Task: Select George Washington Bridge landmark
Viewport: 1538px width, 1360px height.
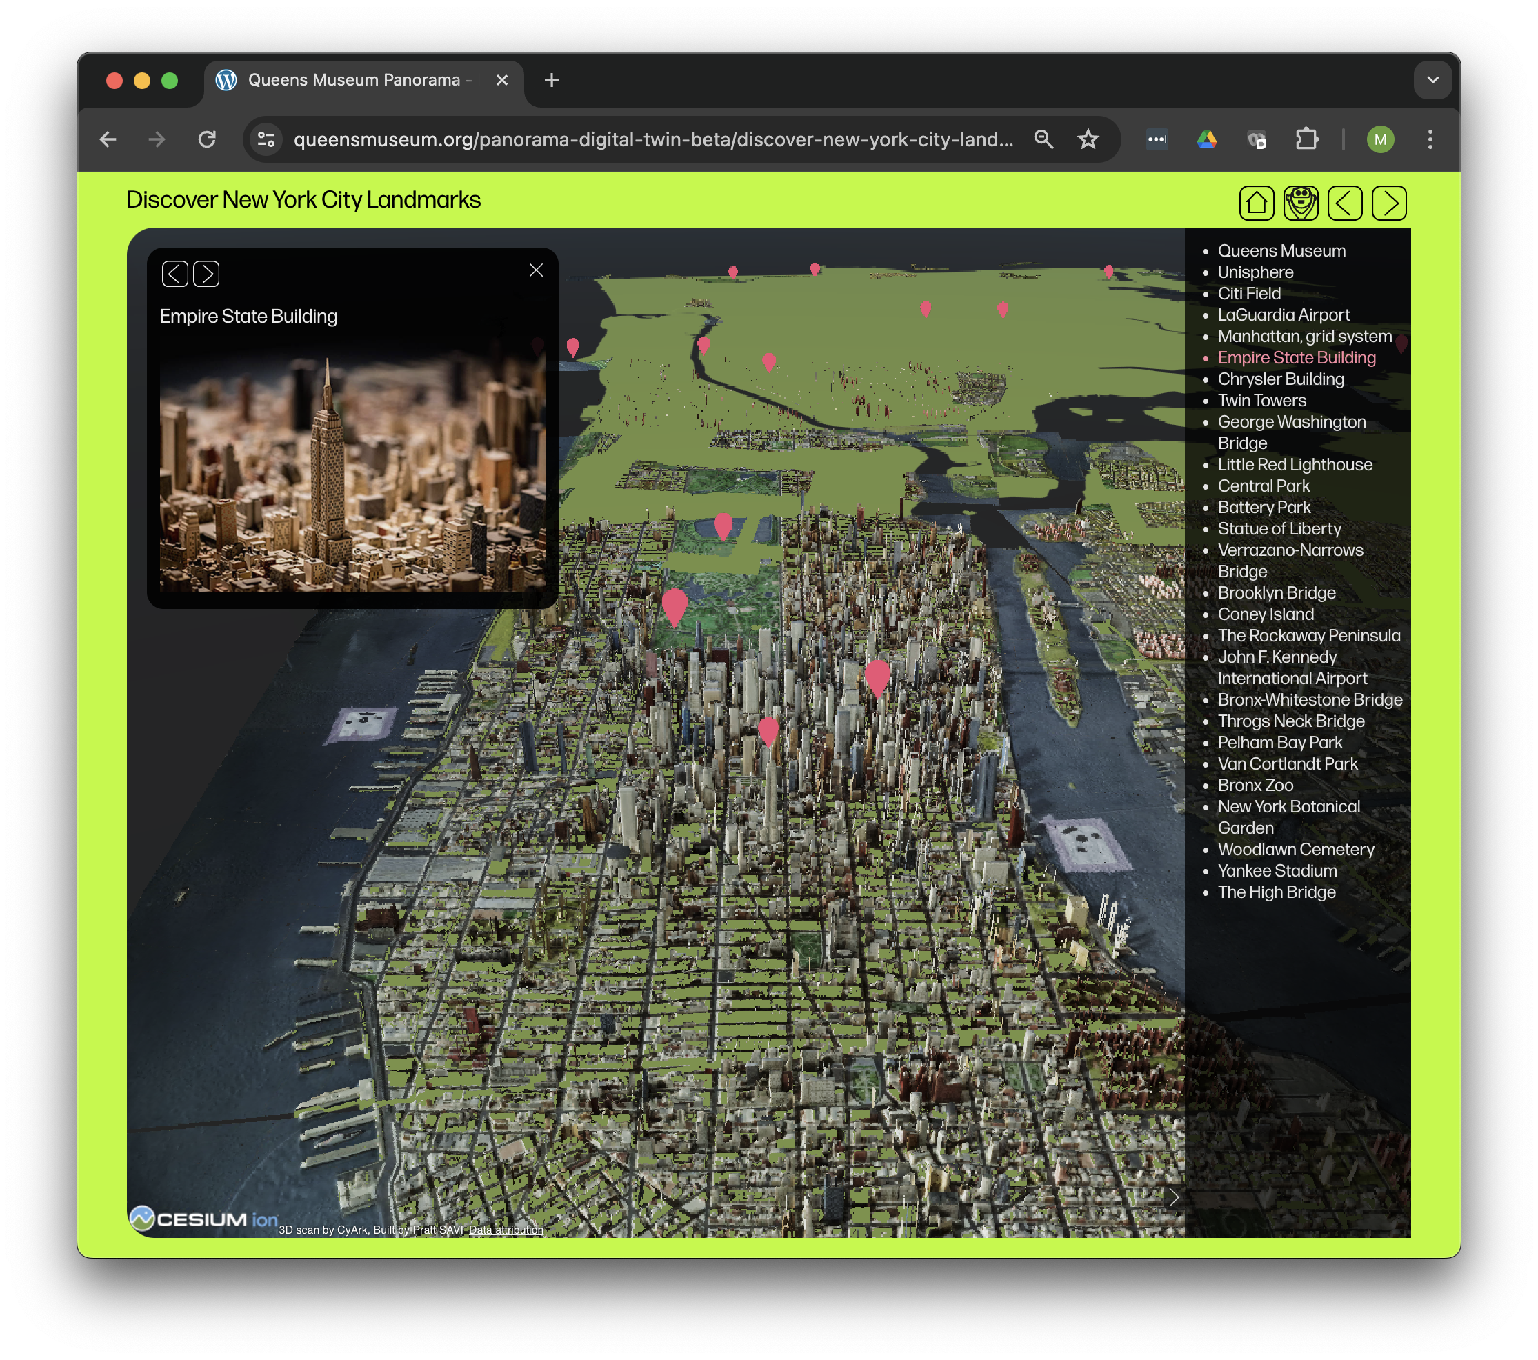Action: (1291, 432)
